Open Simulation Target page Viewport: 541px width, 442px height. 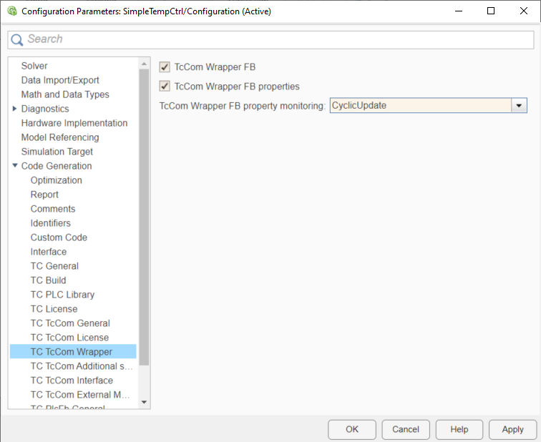click(x=57, y=152)
